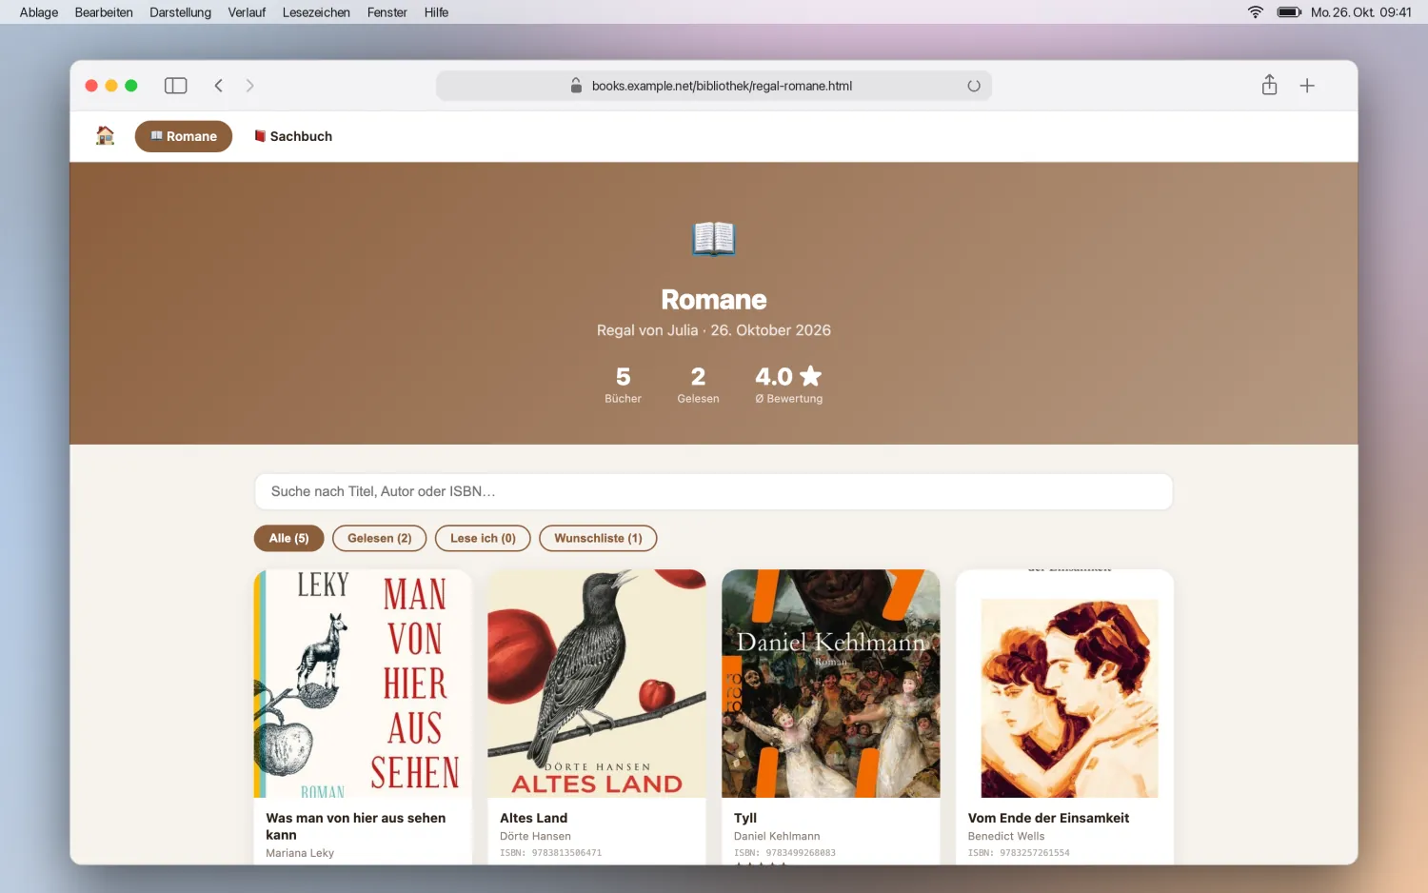Switch to the Sachbuch shelf tab
The width and height of the screenshot is (1428, 893).
(293, 136)
